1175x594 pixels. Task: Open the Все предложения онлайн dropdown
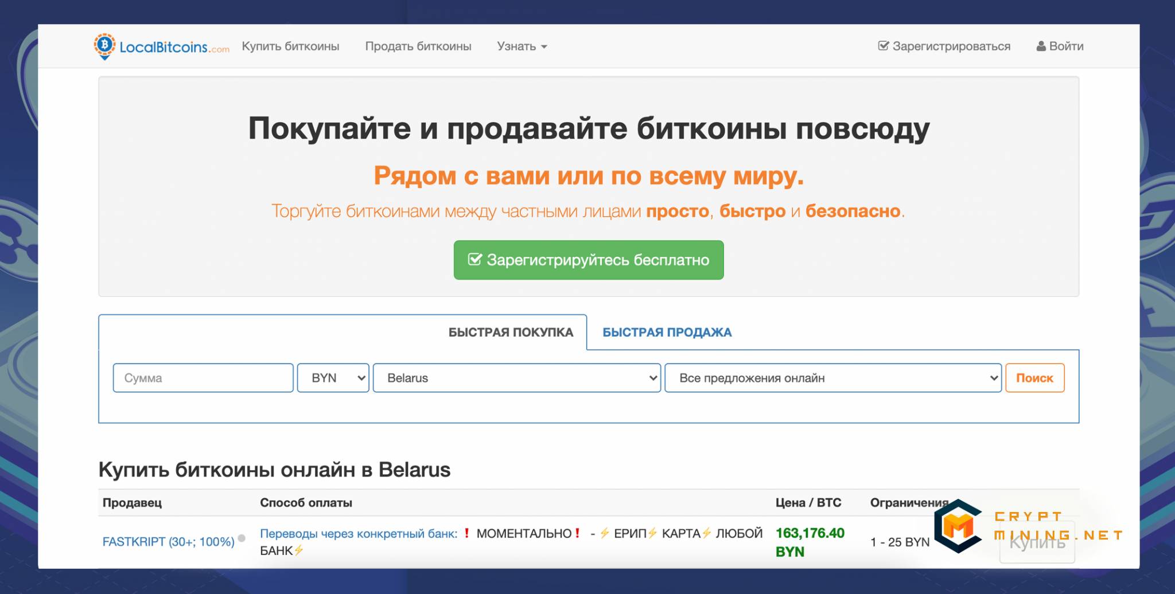click(832, 378)
